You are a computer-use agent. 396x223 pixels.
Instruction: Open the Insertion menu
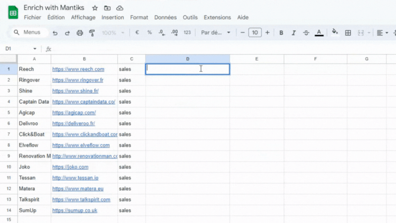point(113,17)
